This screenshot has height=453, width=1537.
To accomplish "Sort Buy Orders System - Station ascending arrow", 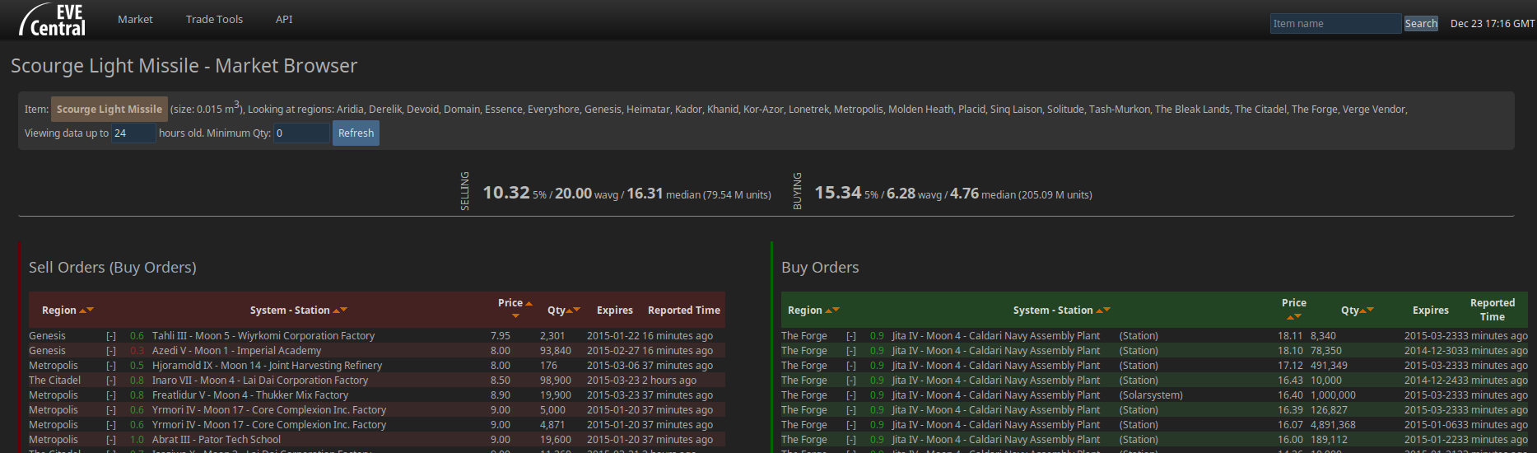I will [1100, 311].
